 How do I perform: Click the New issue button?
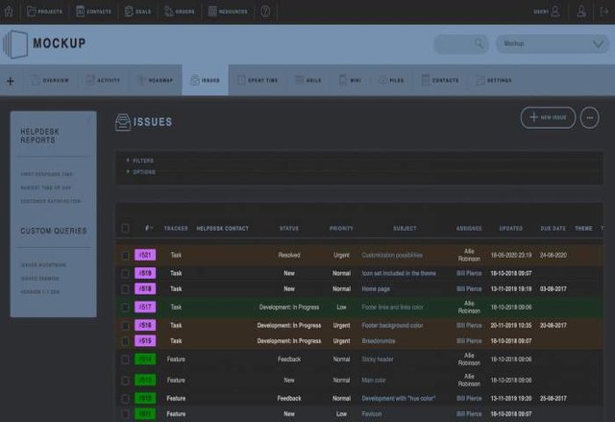point(548,117)
